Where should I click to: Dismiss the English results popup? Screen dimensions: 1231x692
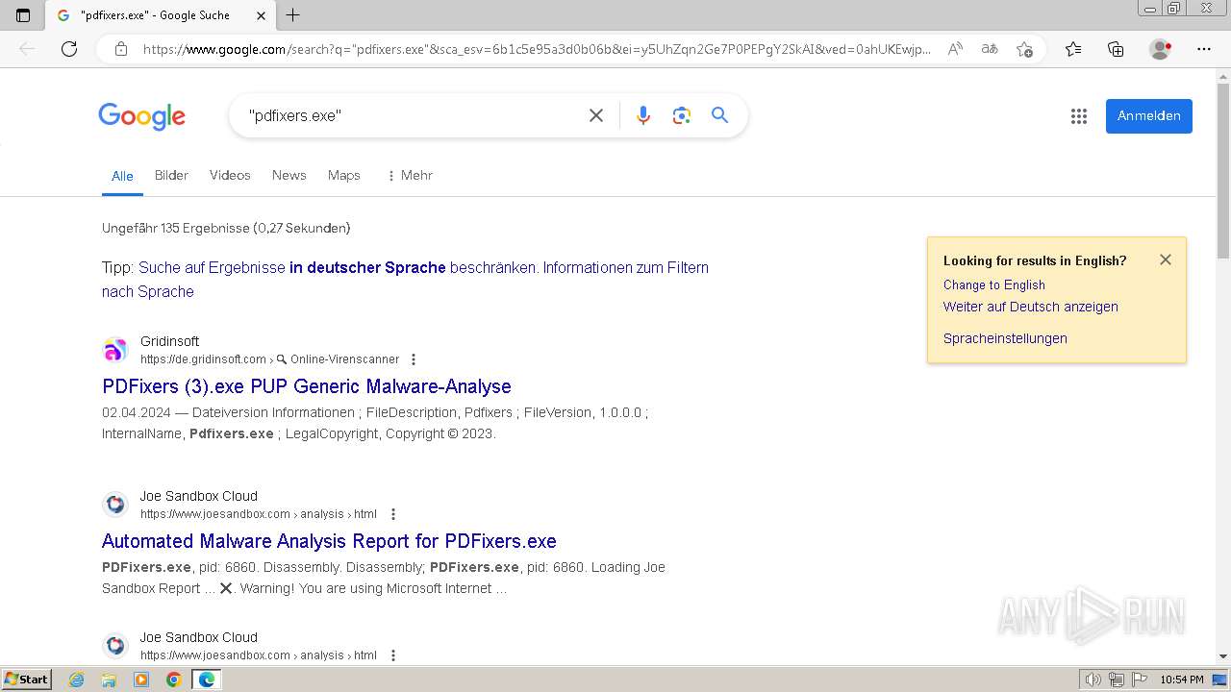[x=1166, y=259]
